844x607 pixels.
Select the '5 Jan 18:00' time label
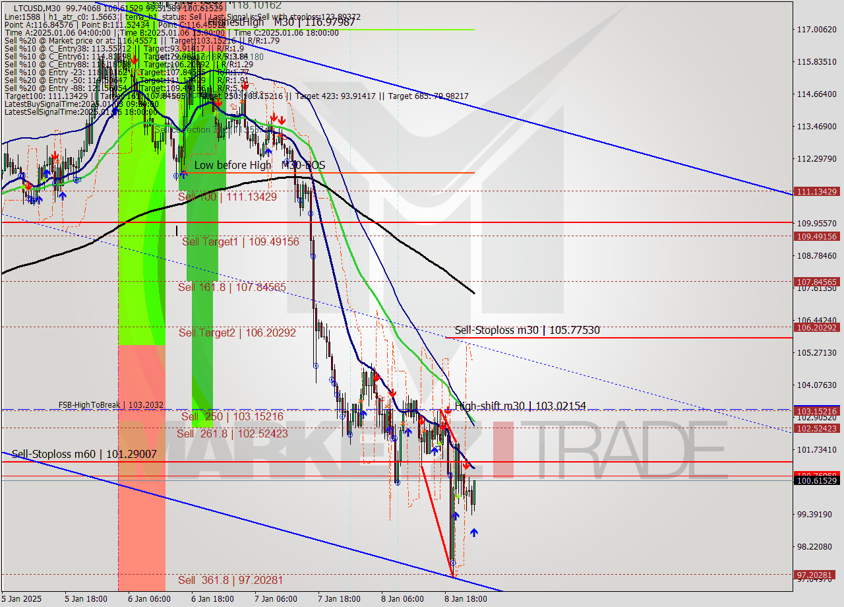86,599
